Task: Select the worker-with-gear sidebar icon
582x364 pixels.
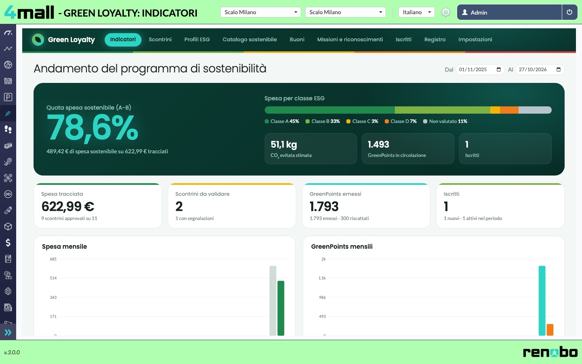Action: coord(8,275)
